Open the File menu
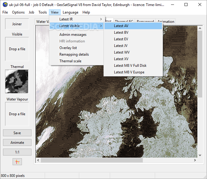This screenshot has height=179, width=207. point(5,12)
